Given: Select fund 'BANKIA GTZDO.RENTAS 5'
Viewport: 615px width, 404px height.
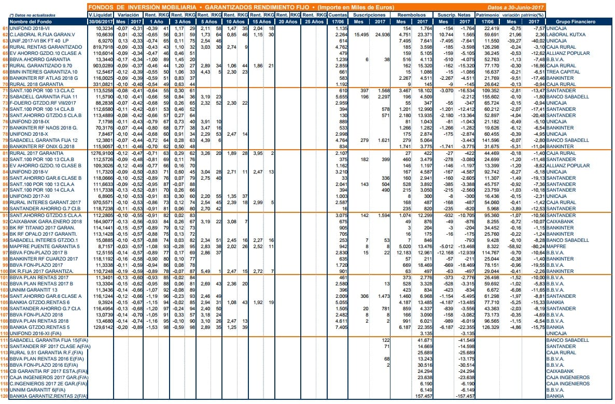Looking at the screenshot, I should pos(39,327).
